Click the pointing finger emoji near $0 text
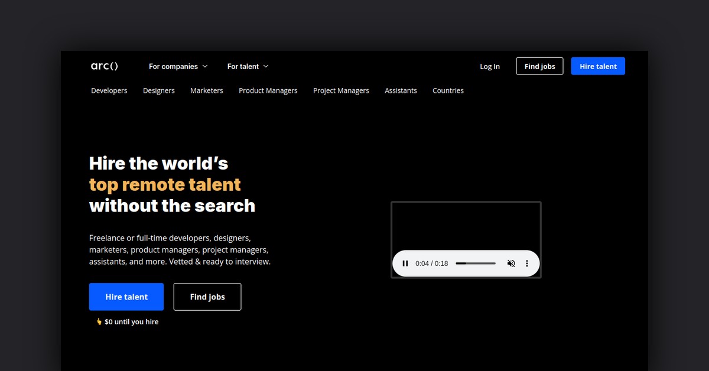Image resolution: width=709 pixels, height=371 pixels. (99, 321)
